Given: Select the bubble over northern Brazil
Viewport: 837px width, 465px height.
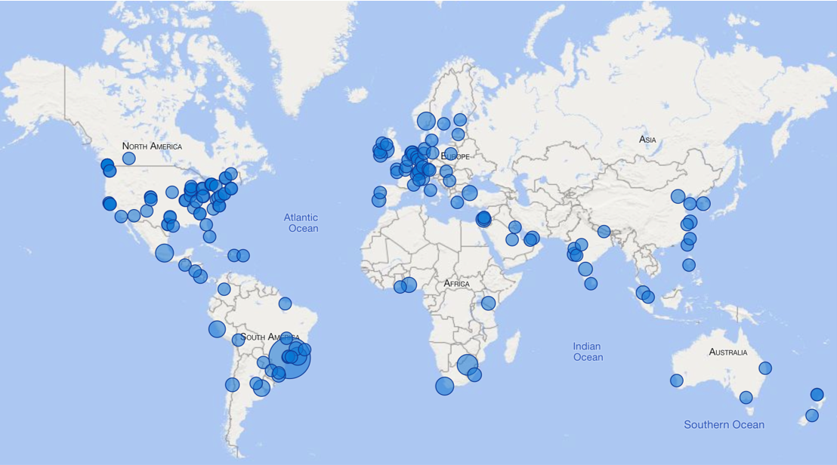Looking at the screenshot, I should [x=285, y=303].
